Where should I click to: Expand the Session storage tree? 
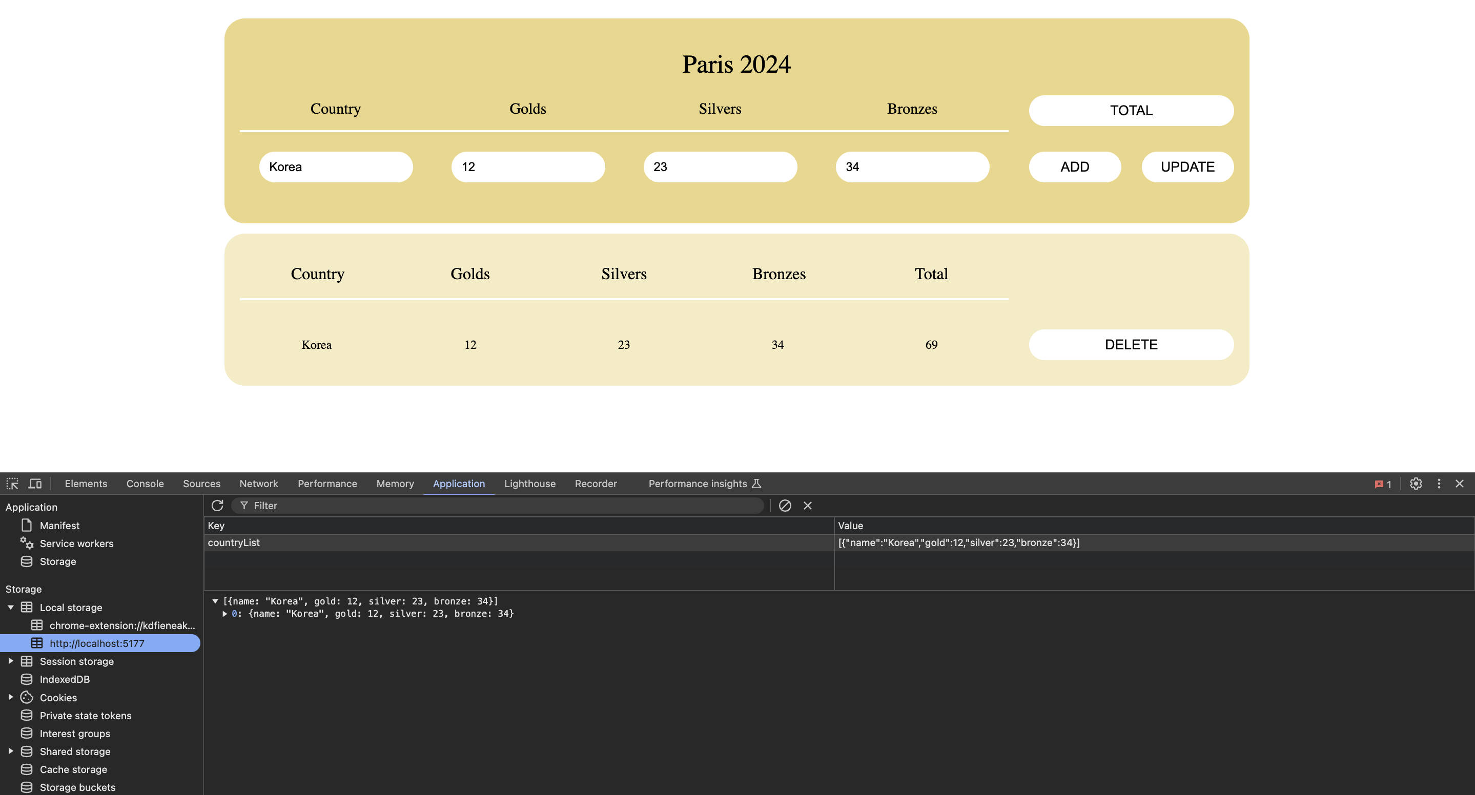(x=11, y=661)
